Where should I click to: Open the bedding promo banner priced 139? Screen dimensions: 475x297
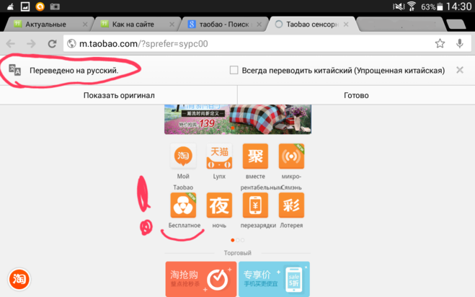point(238,119)
